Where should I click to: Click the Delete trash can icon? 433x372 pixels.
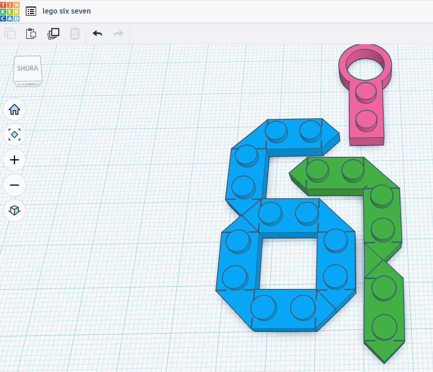pyautogui.click(x=75, y=33)
